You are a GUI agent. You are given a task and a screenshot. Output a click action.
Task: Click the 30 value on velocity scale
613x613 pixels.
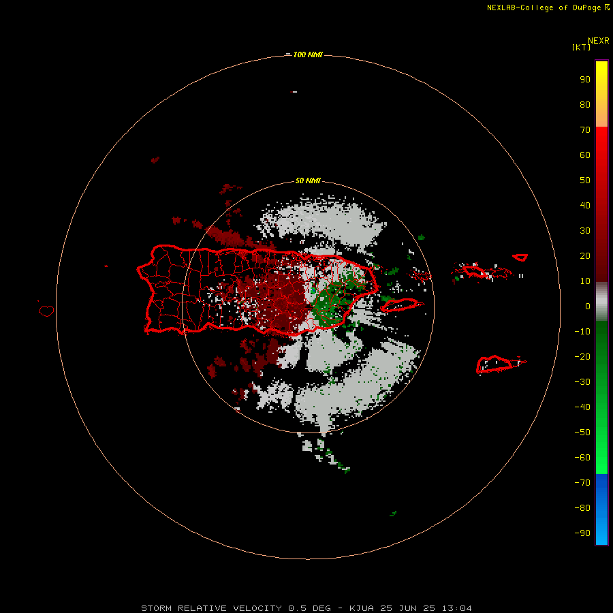[585, 231]
